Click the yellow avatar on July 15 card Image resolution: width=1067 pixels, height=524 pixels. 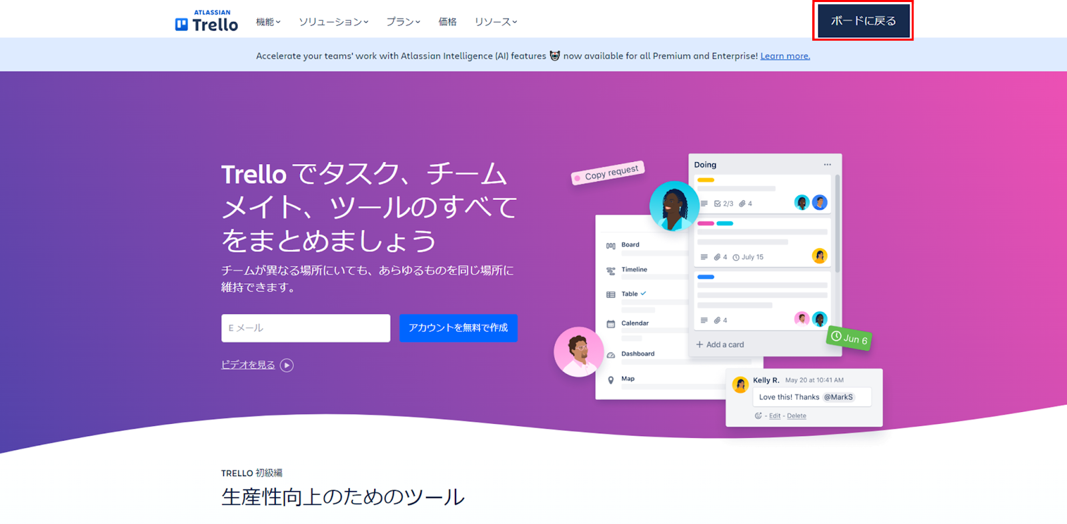coord(820,256)
